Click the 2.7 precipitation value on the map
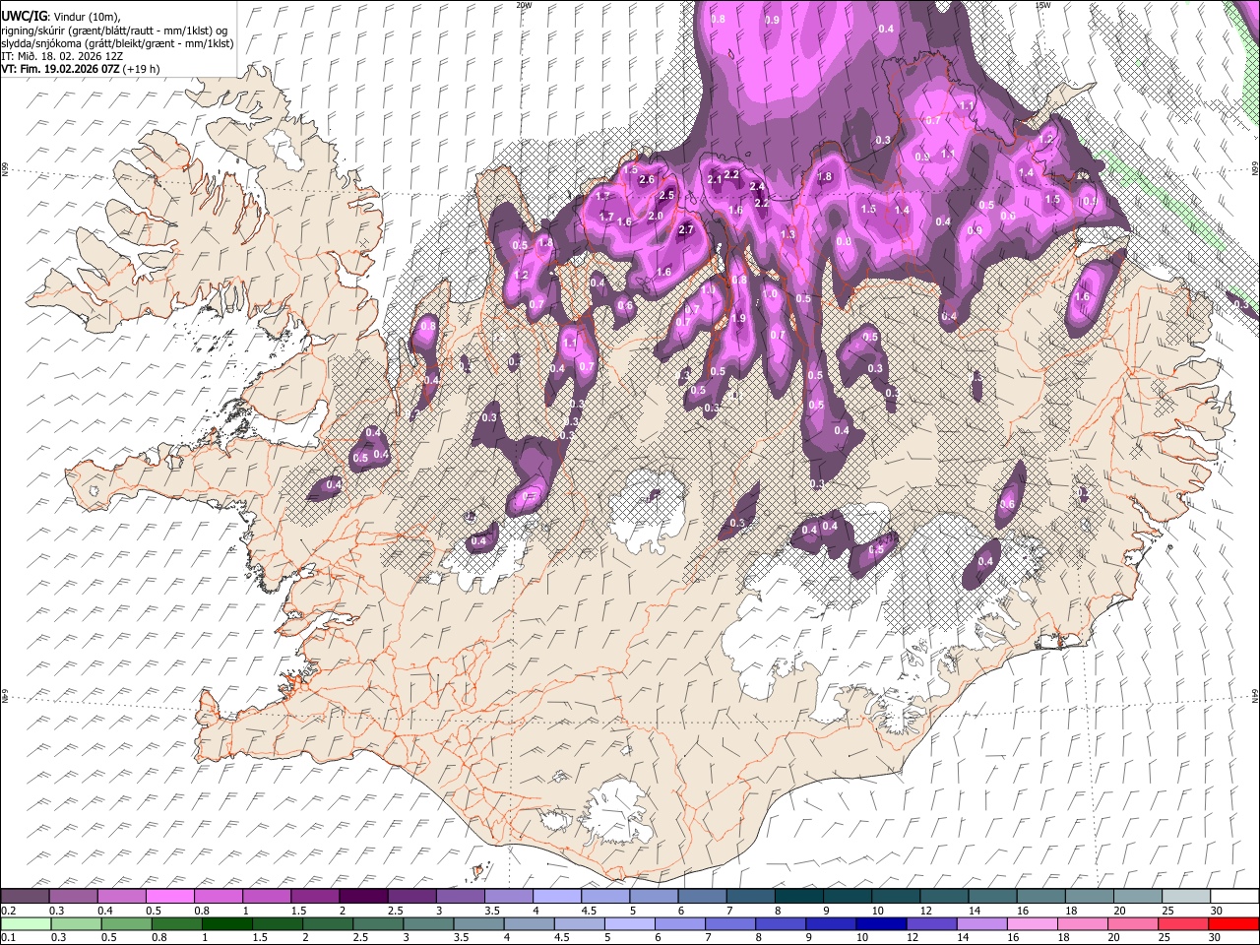This screenshot has width=1260, height=945. pyautogui.click(x=687, y=229)
